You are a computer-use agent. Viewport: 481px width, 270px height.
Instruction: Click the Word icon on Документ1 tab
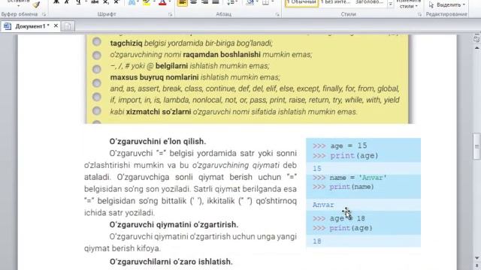[x=8, y=26]
